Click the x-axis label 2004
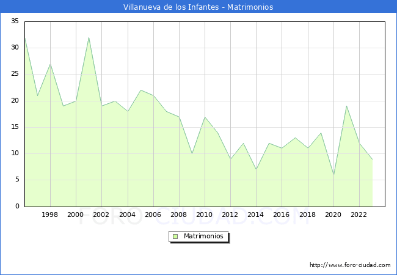The width and height of the screenshot is (397, 275). [x=128, y=215]
